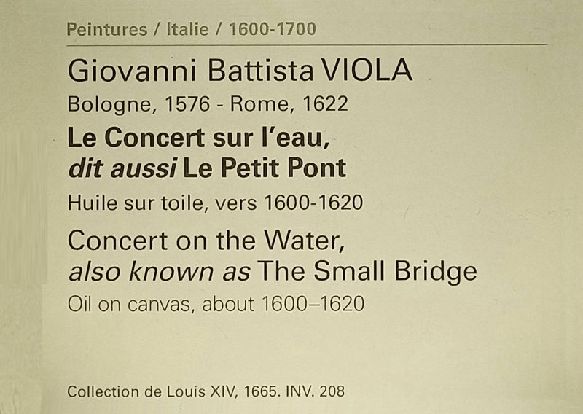
Task: Click the surname 'VIOLA'
Action: (367, 70)
